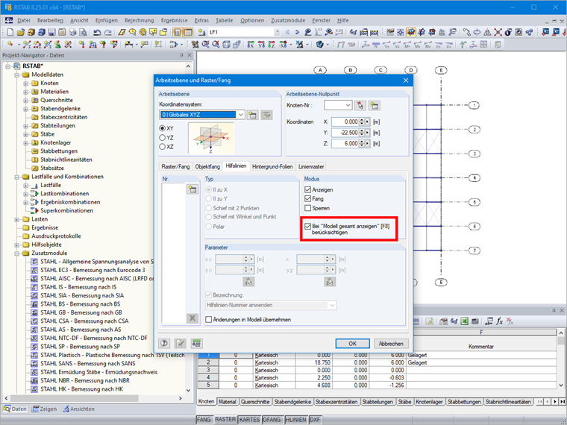Click the new node icon in second toolbar
Screen dimensions: 567x425
point(10,45)
